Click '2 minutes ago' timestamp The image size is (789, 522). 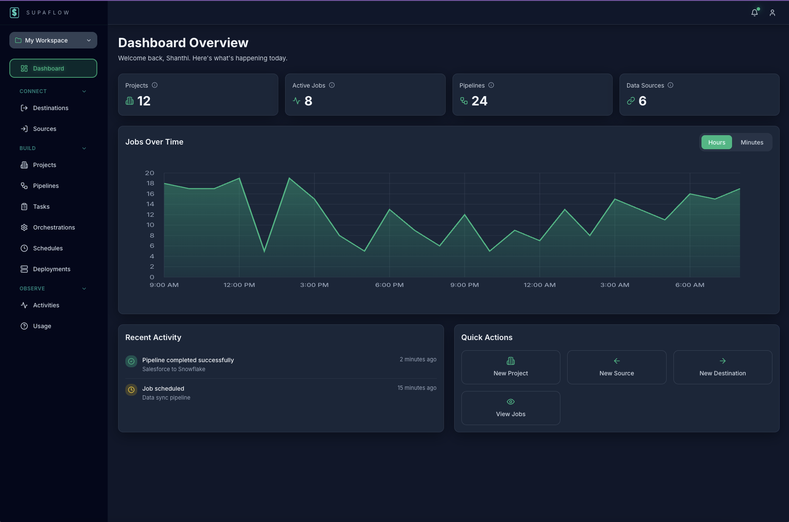pyautogui.click(x=418, y=360)
